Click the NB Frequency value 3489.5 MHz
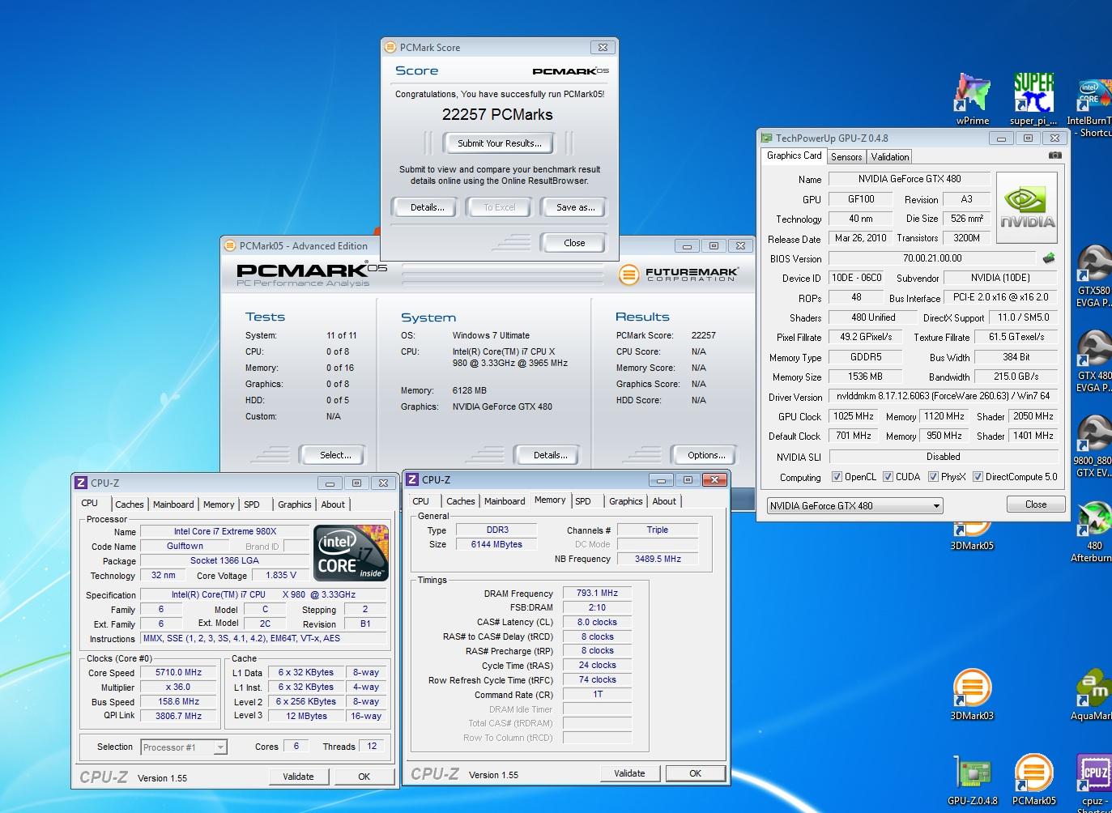1112x813 pixels. click(x=658, y=559)
